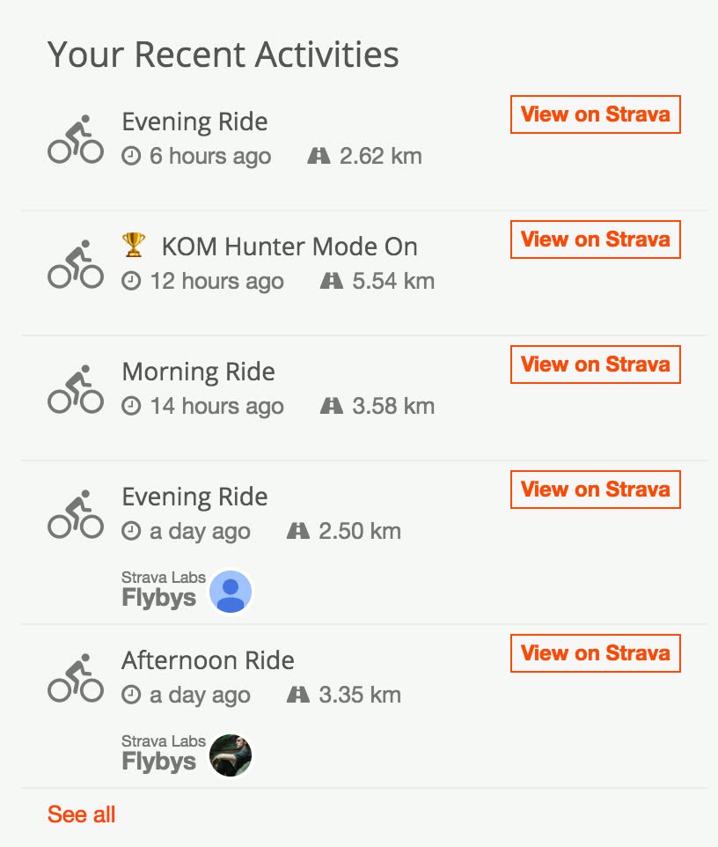Click the clock icon next to 14 hours ago

(x=131, y=407)
